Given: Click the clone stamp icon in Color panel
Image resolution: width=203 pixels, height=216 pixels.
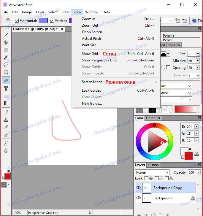Looking at the screenshot, I should click(196, 154).
